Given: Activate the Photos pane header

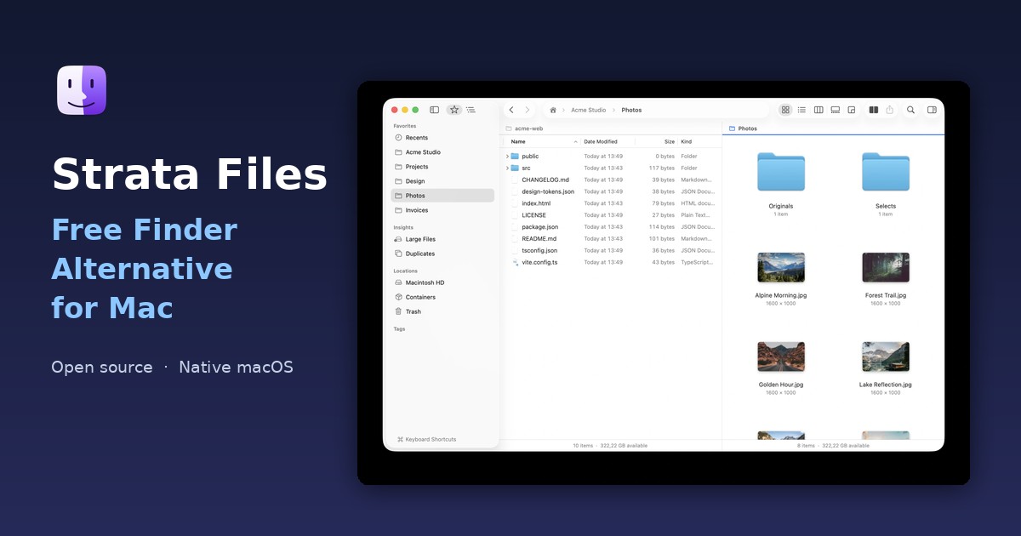Looking at the screenshot, I should click(x=833, y=128).
